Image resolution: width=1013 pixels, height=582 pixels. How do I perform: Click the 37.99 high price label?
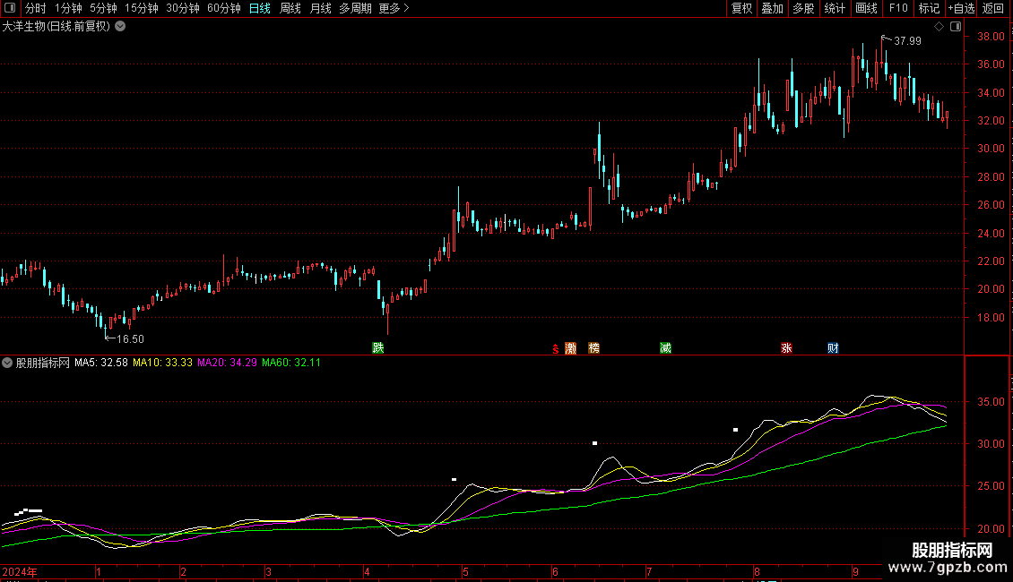pos(907,40)
